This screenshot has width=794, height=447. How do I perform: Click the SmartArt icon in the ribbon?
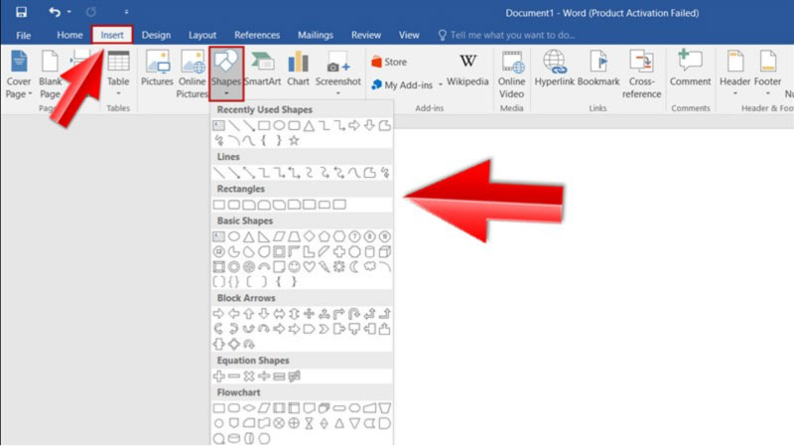262,68
